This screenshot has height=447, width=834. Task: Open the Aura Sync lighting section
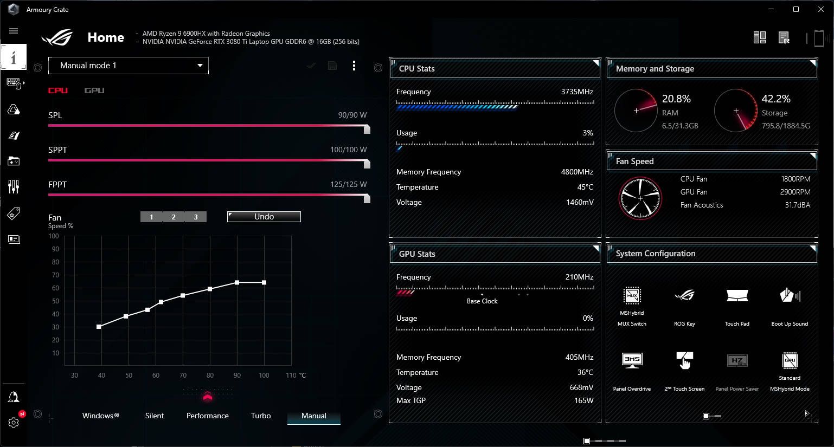tap(14, 109)
